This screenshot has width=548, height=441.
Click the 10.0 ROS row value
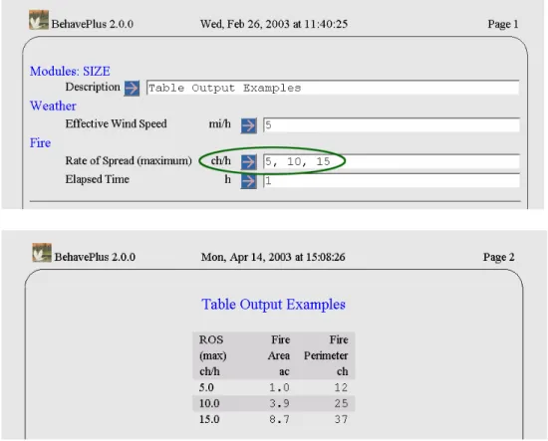pyautogui.click(x=209, y=403)
